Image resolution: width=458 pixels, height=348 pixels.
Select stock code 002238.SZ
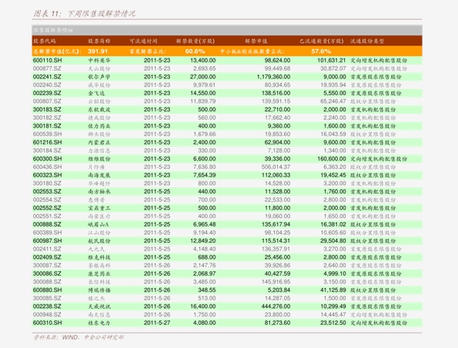47,307
